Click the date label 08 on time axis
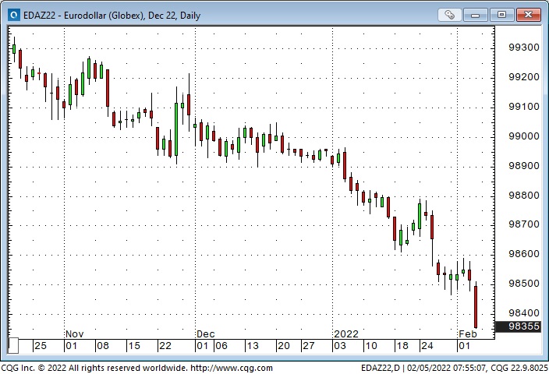Viewport: 549px width, 374px height. pyautogui.click(x=103, y=346)
